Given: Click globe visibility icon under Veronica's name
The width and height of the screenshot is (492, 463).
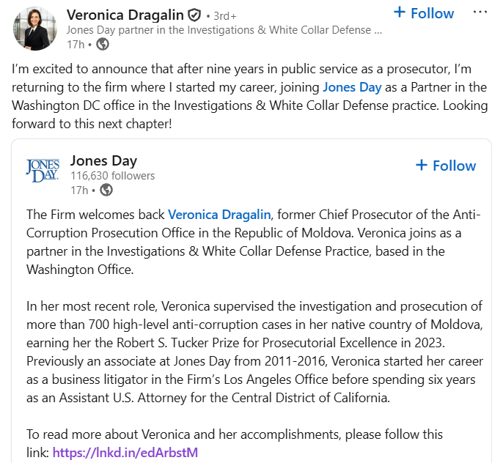Looking at the screenshot, I should click(x=103, y=44).
